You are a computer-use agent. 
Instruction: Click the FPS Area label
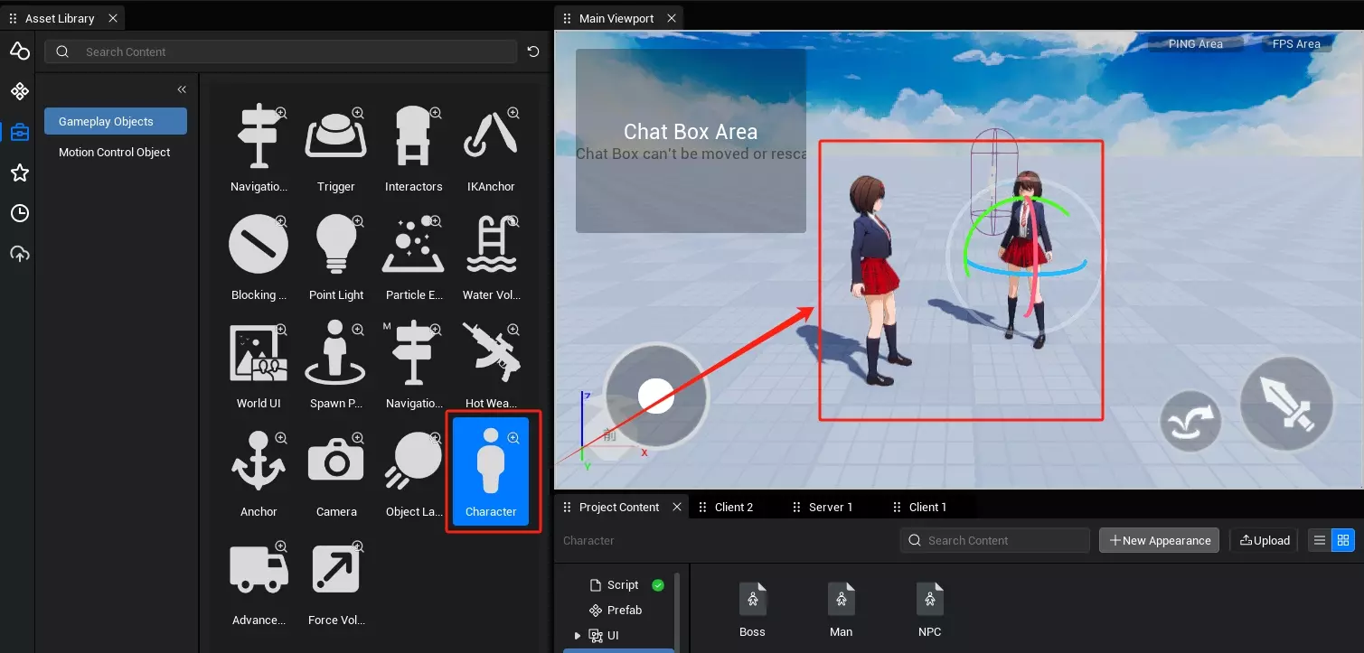pos(1296,43)
